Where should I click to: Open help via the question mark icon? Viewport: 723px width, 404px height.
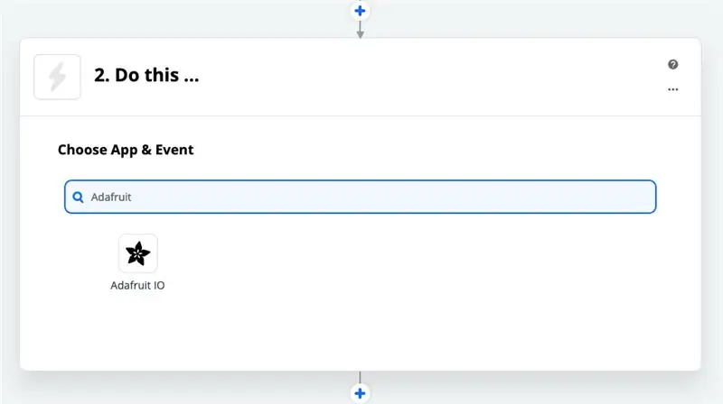coord(672,64)
